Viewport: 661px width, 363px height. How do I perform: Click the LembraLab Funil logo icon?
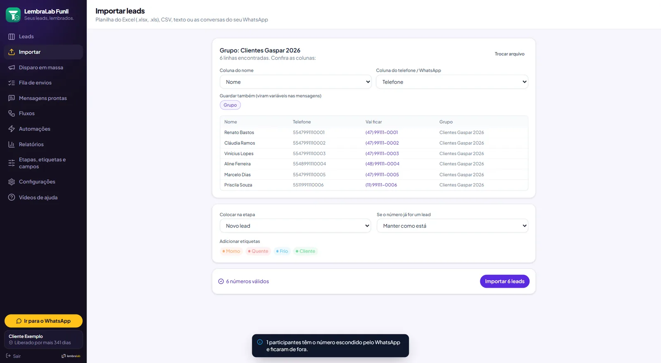13,15
